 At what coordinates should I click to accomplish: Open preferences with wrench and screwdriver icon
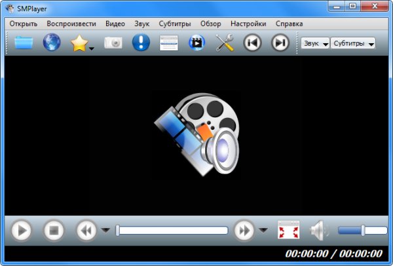(x=225, y=43)
